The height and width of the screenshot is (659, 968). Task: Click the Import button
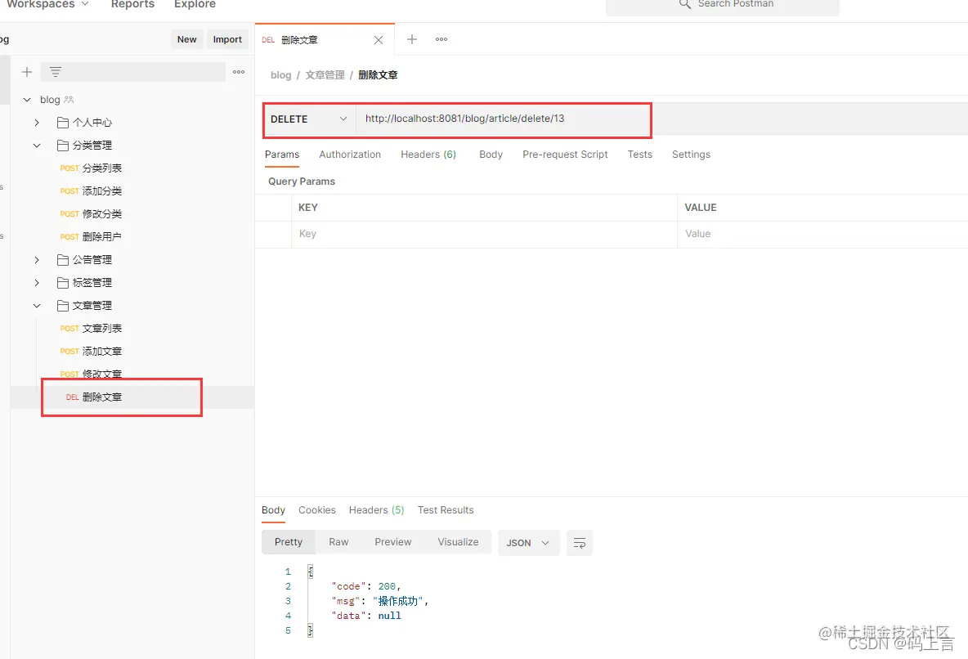pos(227,39)
